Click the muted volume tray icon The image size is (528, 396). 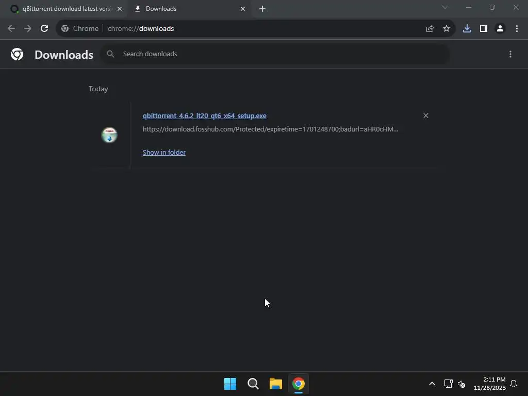(461, 384)
